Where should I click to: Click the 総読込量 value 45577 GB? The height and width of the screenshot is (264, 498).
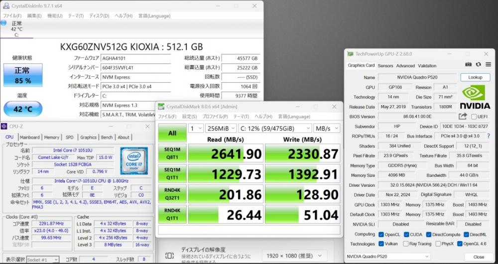(x=241, y=58)
